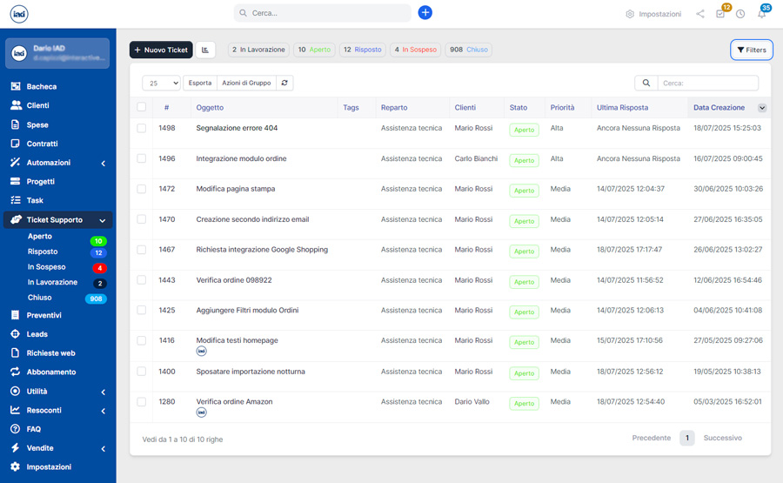
Task: Open Clienti in the sidebar
Action: click(38, 105)
